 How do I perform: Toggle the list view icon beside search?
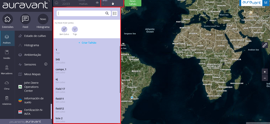pyautogui.click(x=115, y=14)
